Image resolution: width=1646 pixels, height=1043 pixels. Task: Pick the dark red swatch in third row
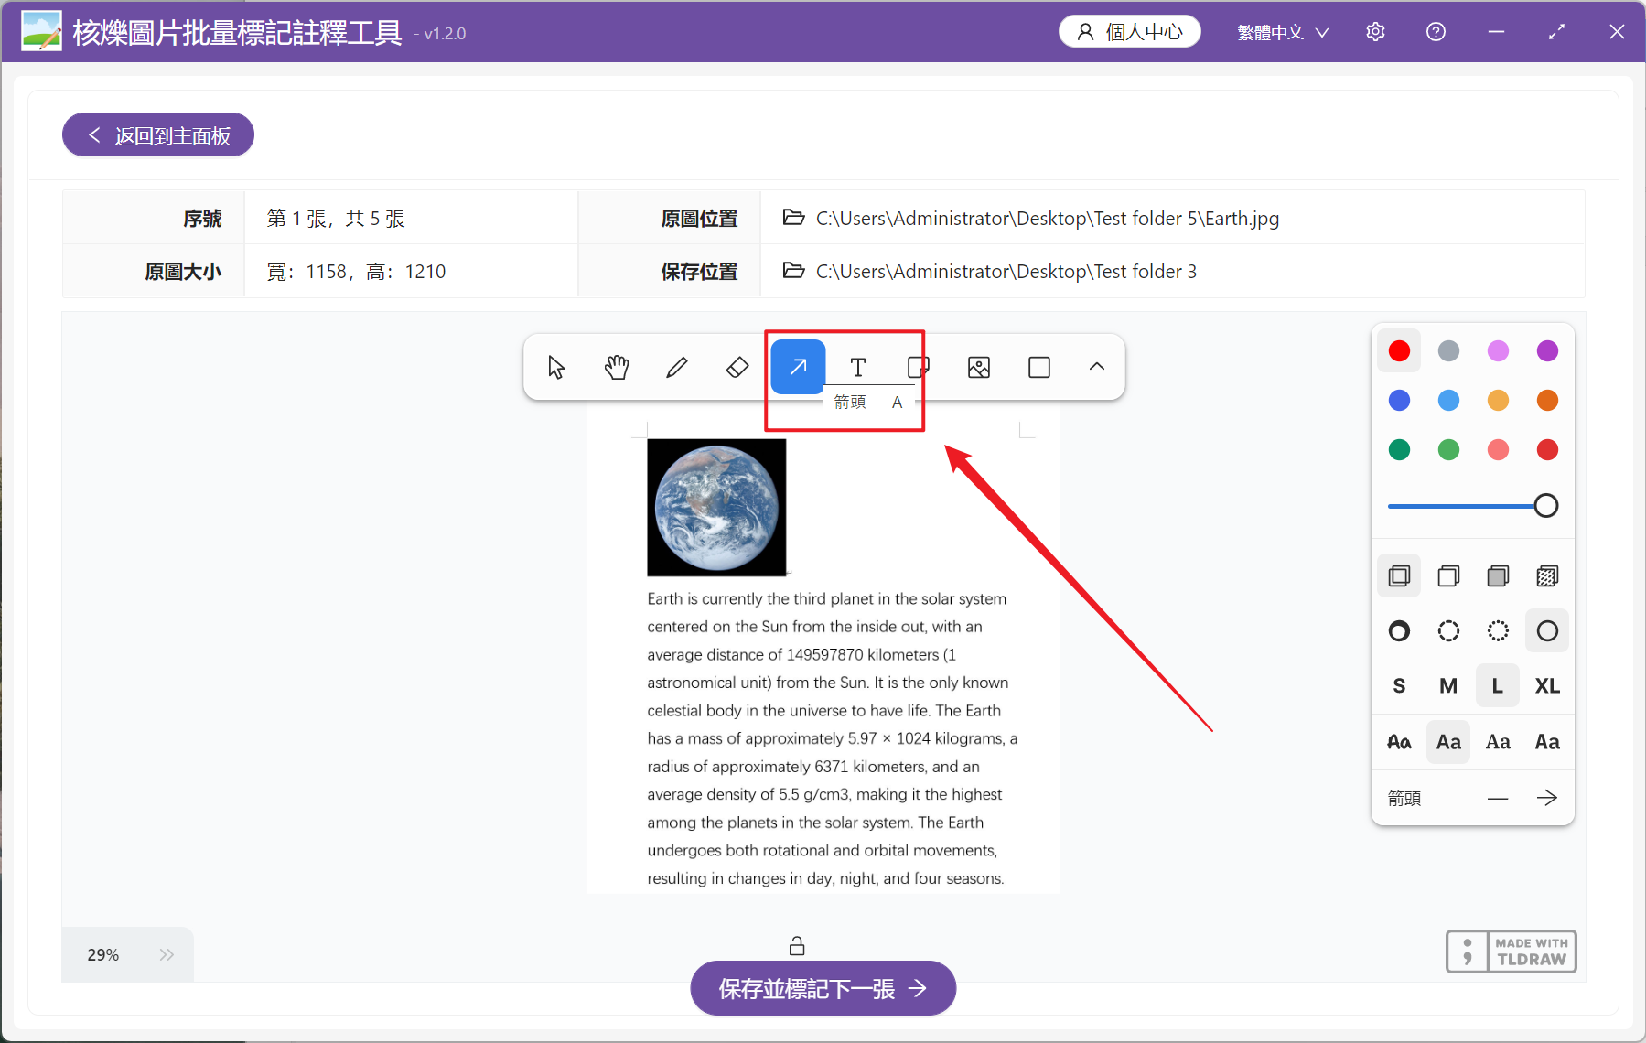pyautogui.click(x=1547, y=449)
